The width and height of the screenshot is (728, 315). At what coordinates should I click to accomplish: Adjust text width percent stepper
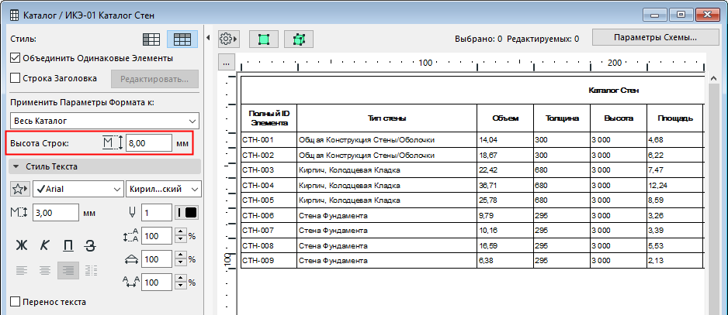coord(182,259)
